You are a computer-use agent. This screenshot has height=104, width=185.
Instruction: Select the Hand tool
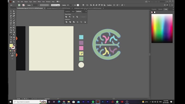point(11,42)
